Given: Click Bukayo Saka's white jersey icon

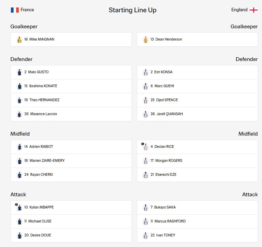Looking at the screenshot, I should [x=146, y=207].
